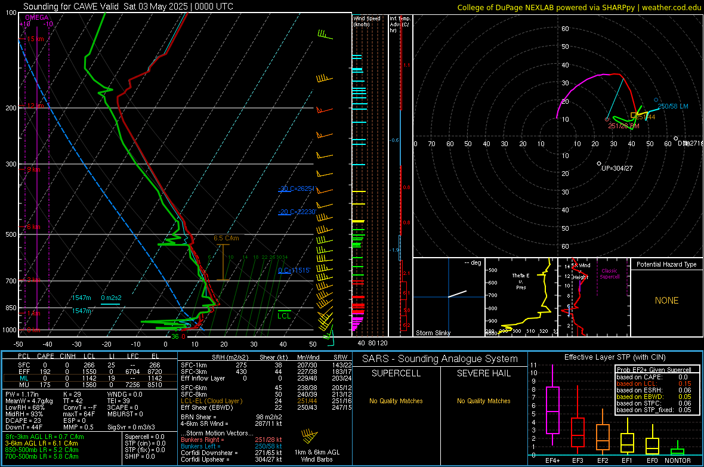Click the 'Effective Layer STP (with CIN)' title

pyautogui.click(x=615, y=357)
